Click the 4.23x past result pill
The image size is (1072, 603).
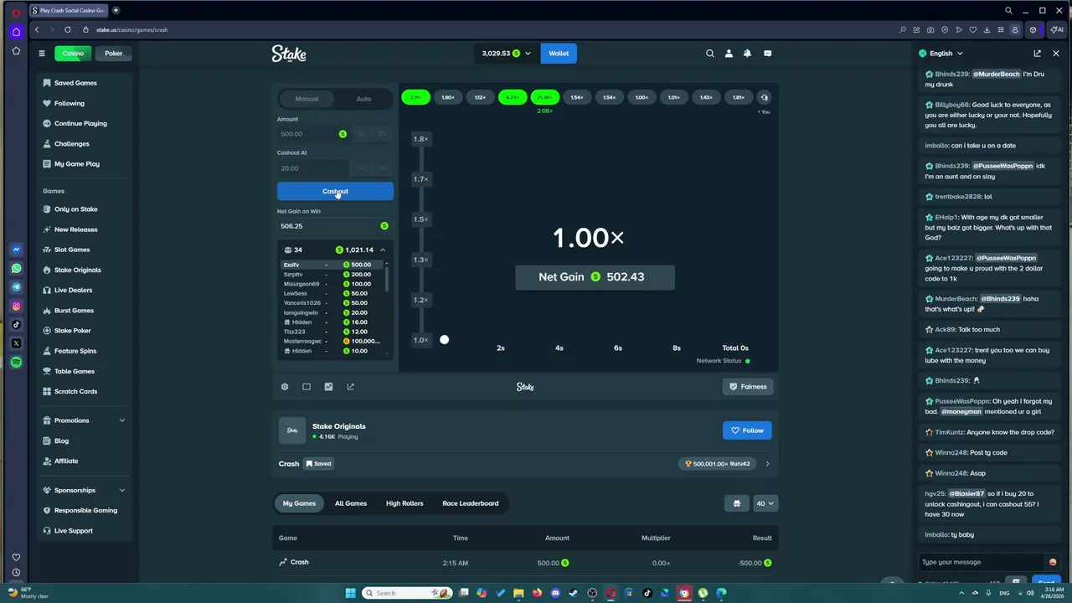tap(513, 97)
